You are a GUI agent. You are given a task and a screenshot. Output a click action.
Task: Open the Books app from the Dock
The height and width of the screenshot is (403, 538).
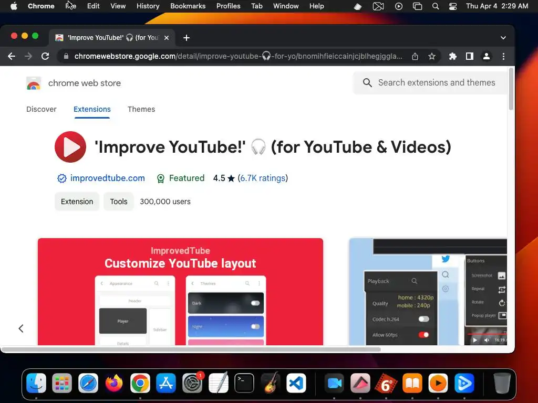click(x=412, y=383)
